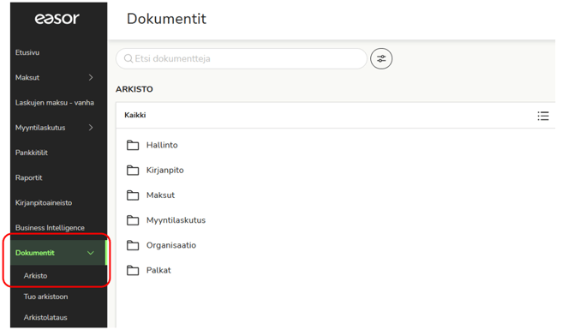Click the Hallinto folder icon

pyautogui.click(x=133, y=145)
